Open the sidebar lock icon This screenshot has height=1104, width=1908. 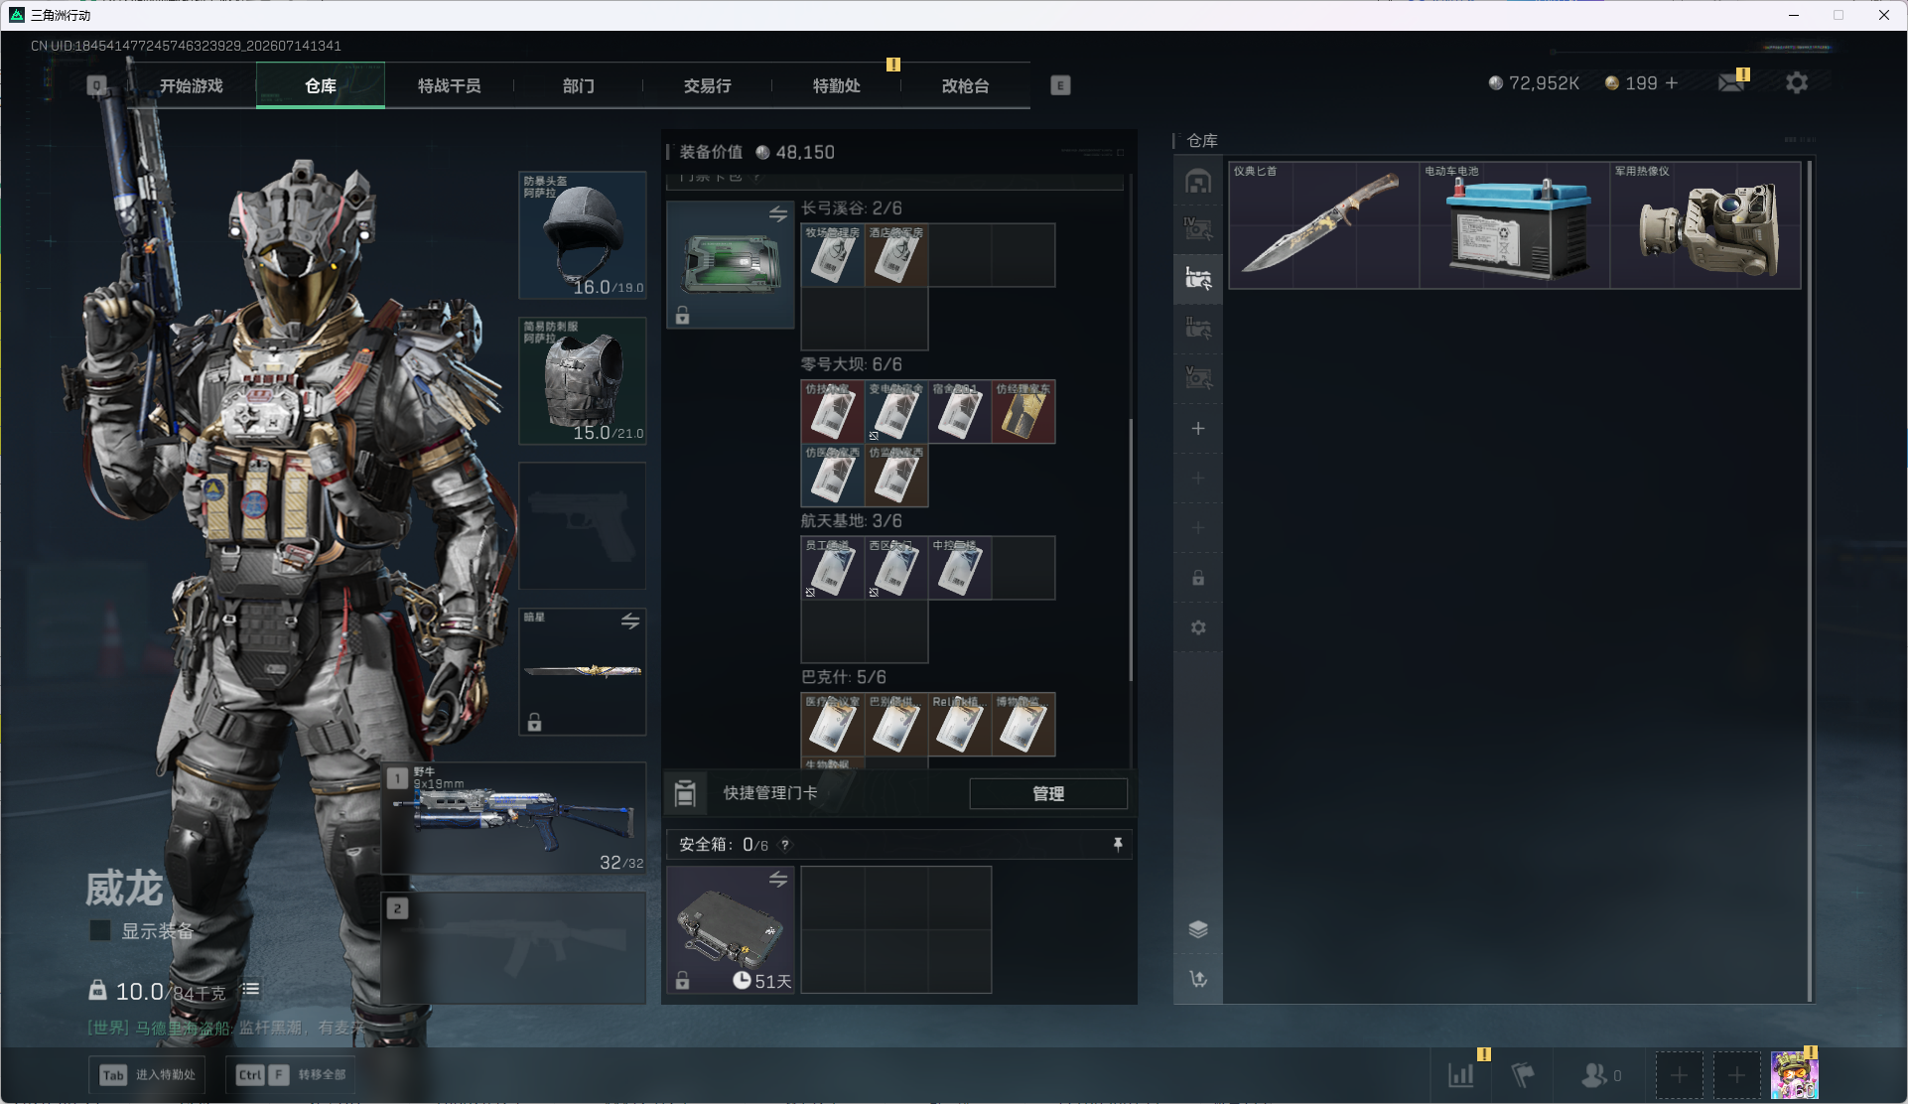pos(1198,578)
